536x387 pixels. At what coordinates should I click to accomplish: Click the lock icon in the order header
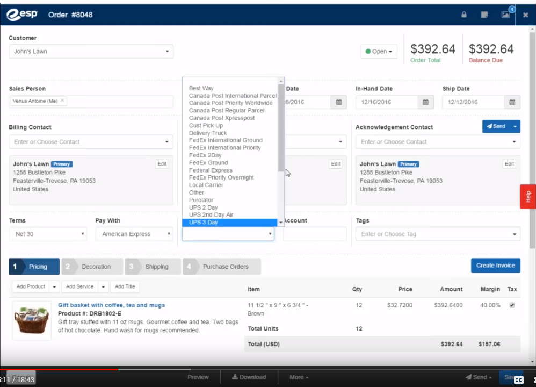[x=464, y=15]
